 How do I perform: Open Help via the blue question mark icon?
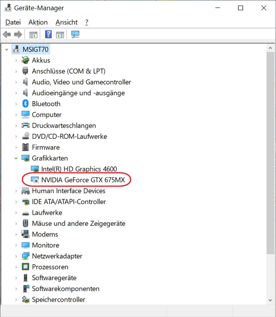click(x=48, y=34)
